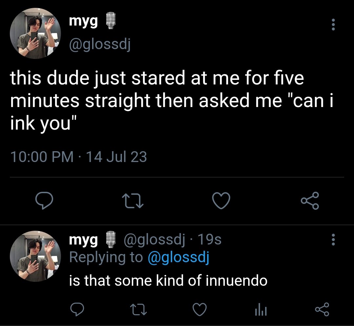This screenshot has width=354, height=326.
Task: Share the main tweet
Action: 310,201
